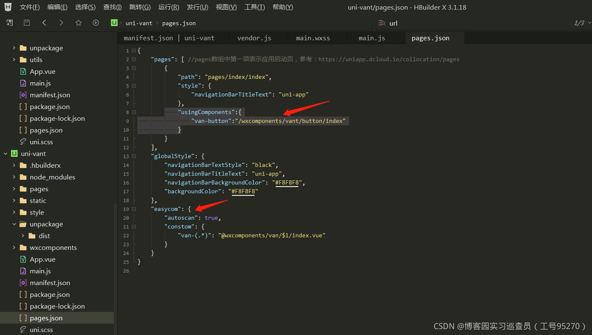Image resolution: width=592 pixels, height=335 pixels.
Task: Expand the utils folder arrow
Action: coord(14,60)
